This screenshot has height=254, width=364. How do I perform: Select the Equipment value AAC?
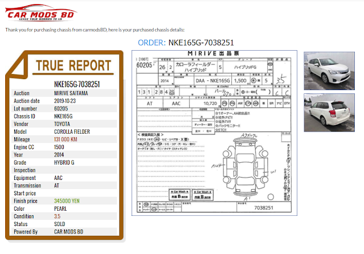58,178
